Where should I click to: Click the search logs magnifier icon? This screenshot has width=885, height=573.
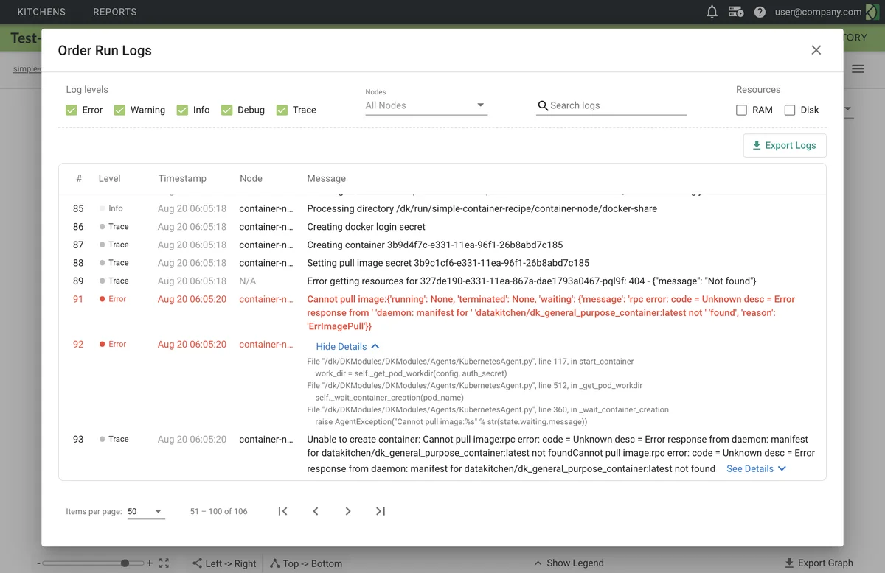coord(542,105)
